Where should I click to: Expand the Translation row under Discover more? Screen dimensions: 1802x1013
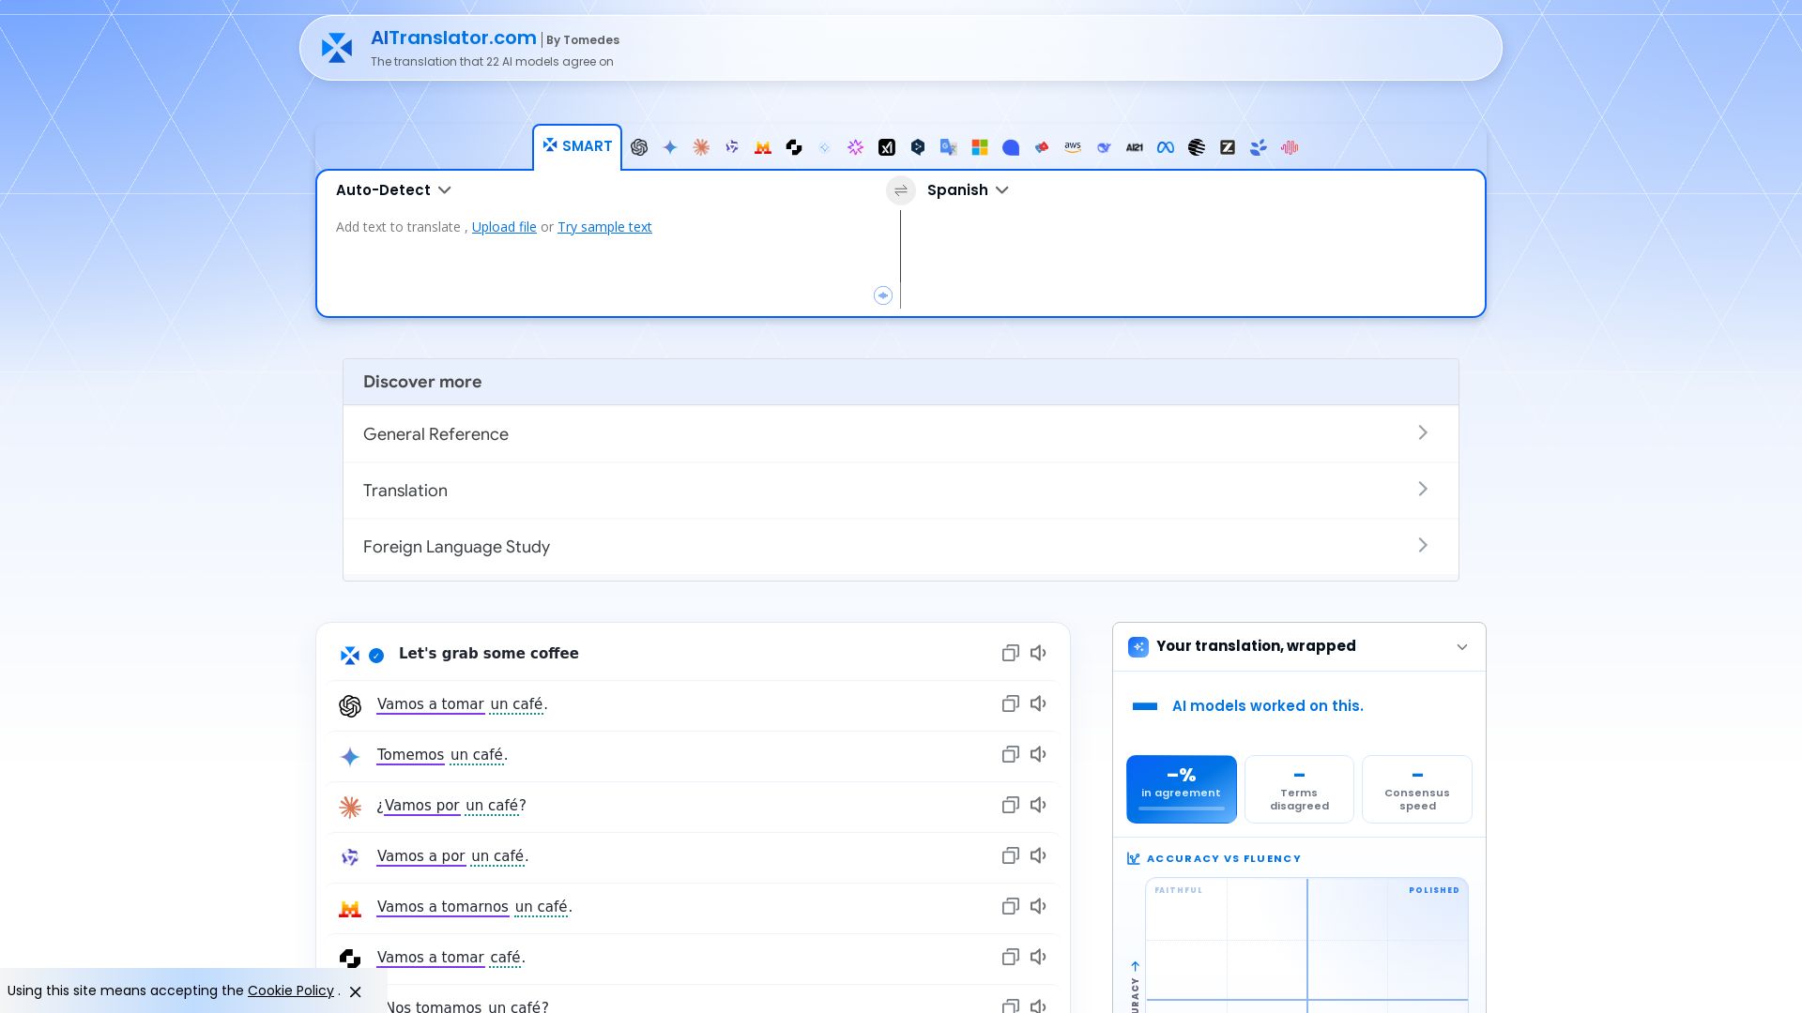tap(901, 491)
